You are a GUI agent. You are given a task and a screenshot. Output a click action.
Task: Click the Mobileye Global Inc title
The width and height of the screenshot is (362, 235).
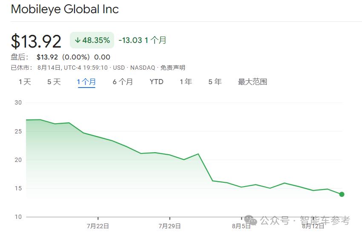65,9
